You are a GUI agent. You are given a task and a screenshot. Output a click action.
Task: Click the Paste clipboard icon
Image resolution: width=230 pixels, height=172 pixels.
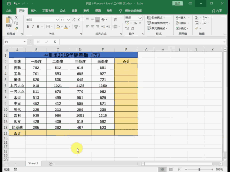(9, 20)
